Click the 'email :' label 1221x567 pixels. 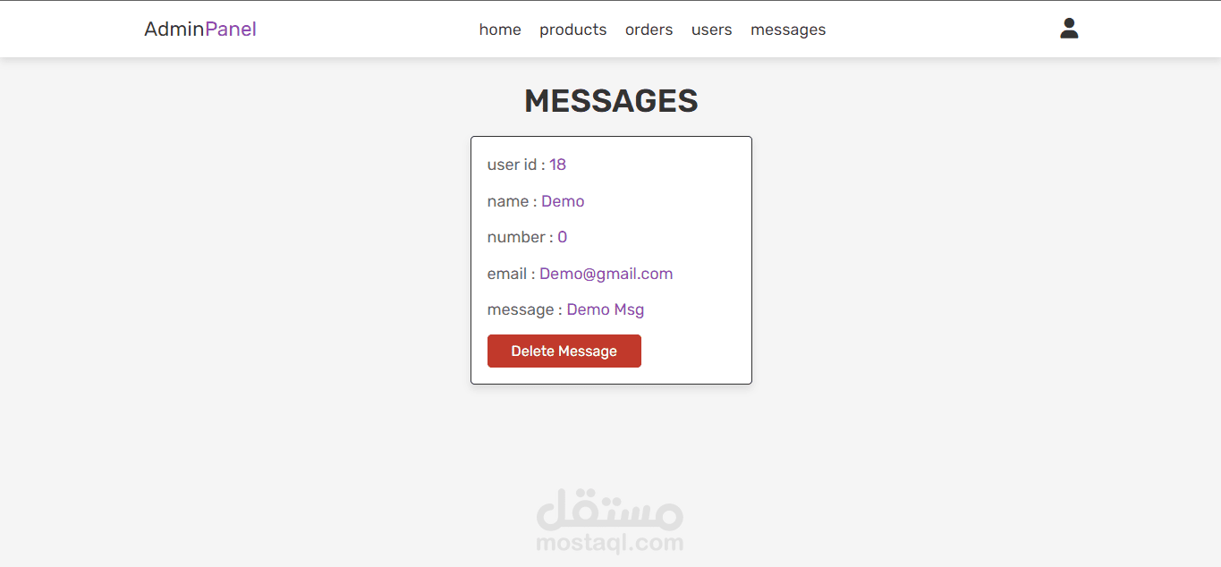point(512,274)
